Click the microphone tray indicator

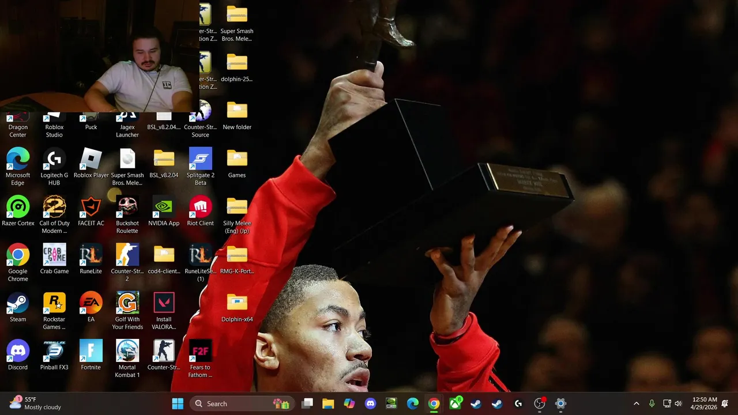click(x=652, y=403)
